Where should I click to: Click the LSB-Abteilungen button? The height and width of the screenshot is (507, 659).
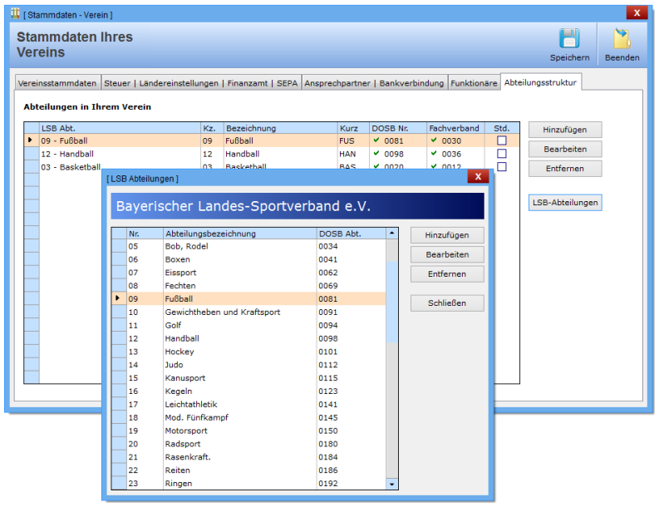click(564, 202)
